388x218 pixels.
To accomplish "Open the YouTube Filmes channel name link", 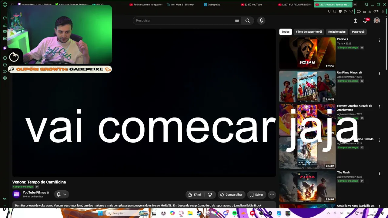I will 34,192.
